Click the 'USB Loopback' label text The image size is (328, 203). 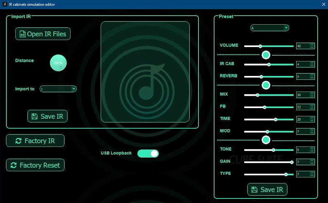pyautogui.click(x=116, y=153)
